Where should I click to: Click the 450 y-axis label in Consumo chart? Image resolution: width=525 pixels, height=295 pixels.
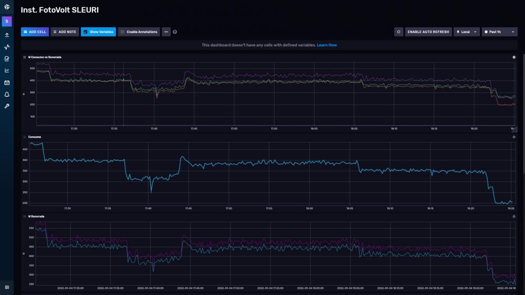tap(25, 149)
